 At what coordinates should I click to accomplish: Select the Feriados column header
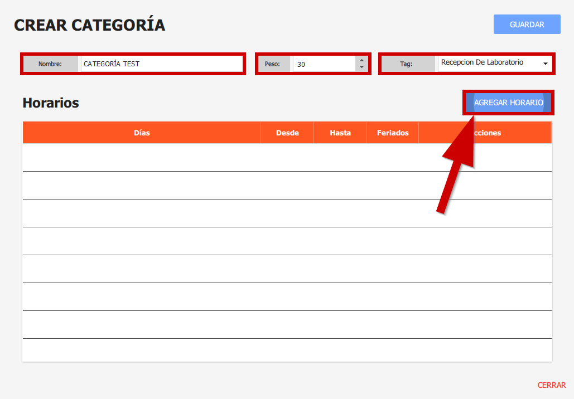(x=393, y=133)
